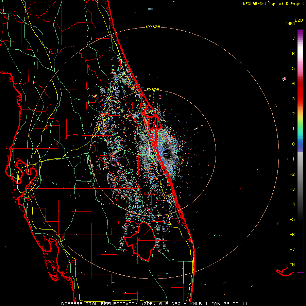Click the vertical ZDR color scale bar
Screen dimensions: 306x306
click(300, 151)
